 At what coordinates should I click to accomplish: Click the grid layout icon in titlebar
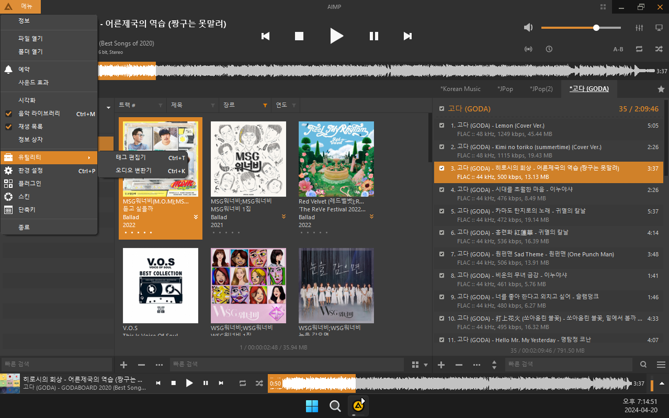[x=603, y=7]
